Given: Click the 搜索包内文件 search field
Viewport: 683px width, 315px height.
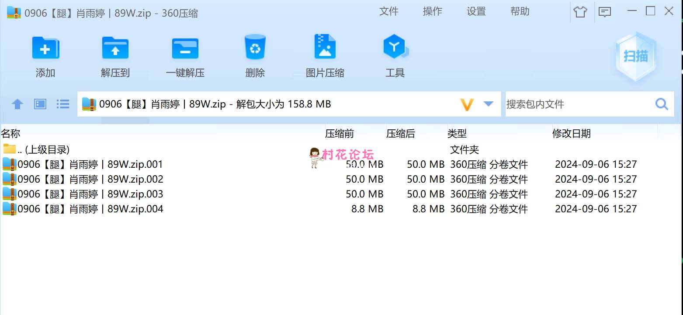Looking at the screenshot, I should click(x=579, y=104).
